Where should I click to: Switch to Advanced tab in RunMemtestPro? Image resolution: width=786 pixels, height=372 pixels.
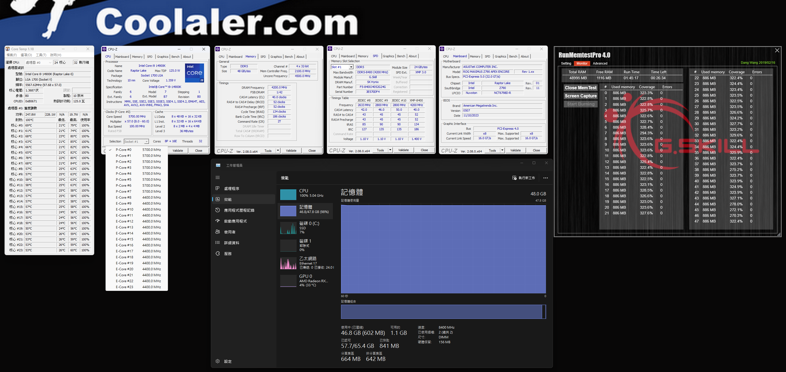click(x=600, y=63)
